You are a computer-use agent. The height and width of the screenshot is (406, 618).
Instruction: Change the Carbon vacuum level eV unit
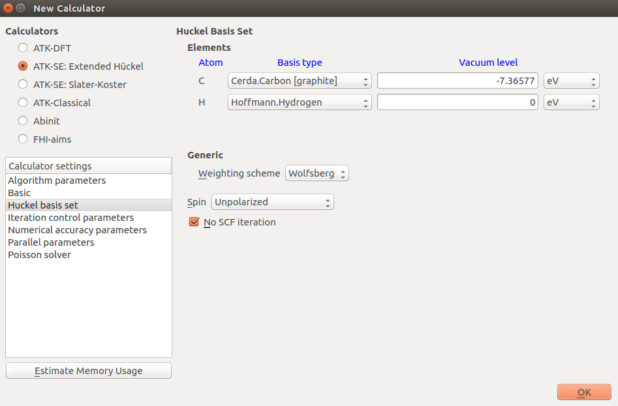point(572,81)
